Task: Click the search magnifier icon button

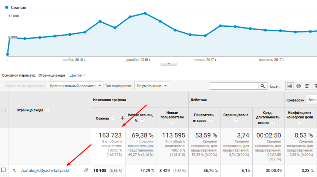Action: tap(263, 86)
